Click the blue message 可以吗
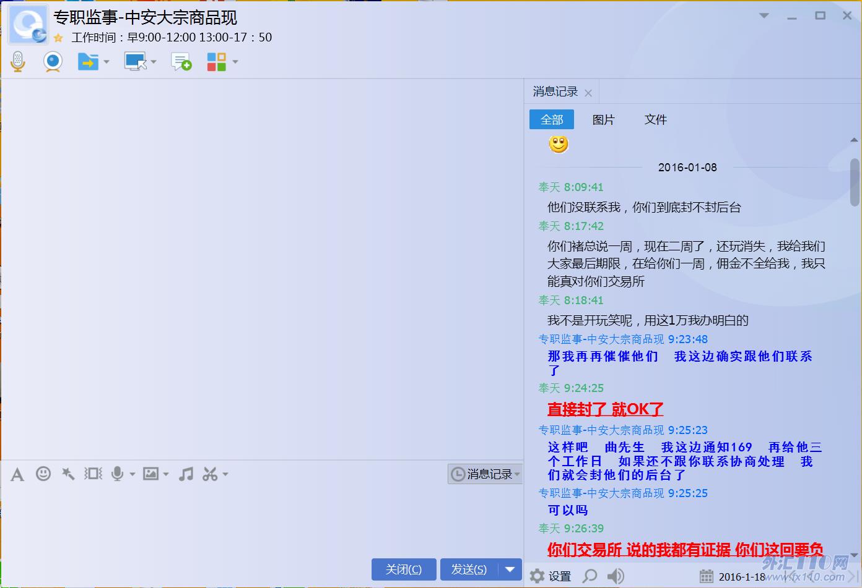This screenshot has height=588, width=862. (568, 510)
